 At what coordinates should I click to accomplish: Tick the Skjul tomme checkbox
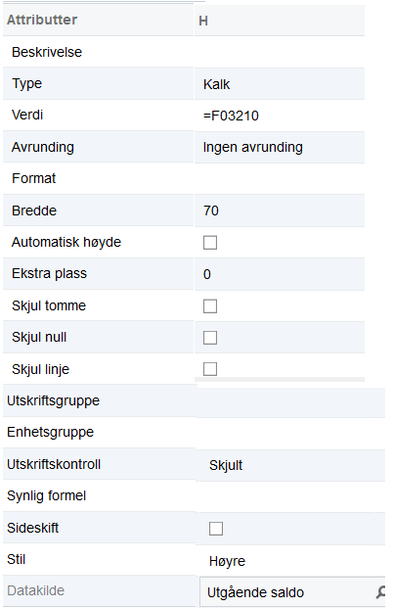pyautogui.click(x=210, y=305)
